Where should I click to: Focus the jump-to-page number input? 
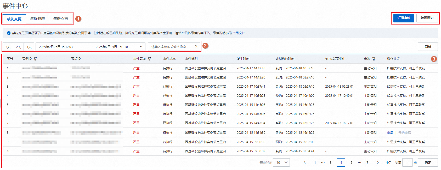point(407,162)
